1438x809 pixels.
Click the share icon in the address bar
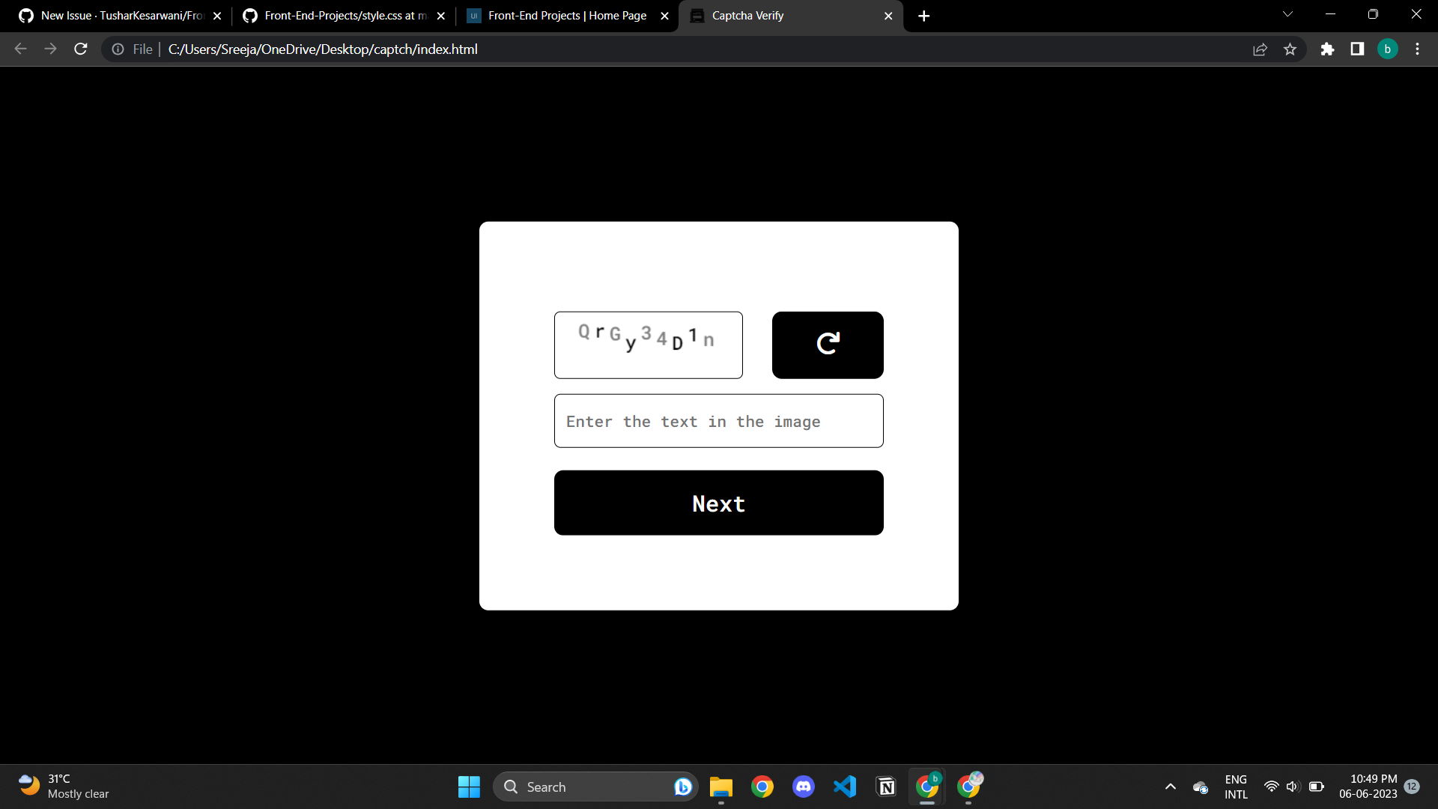[1260, 49]
